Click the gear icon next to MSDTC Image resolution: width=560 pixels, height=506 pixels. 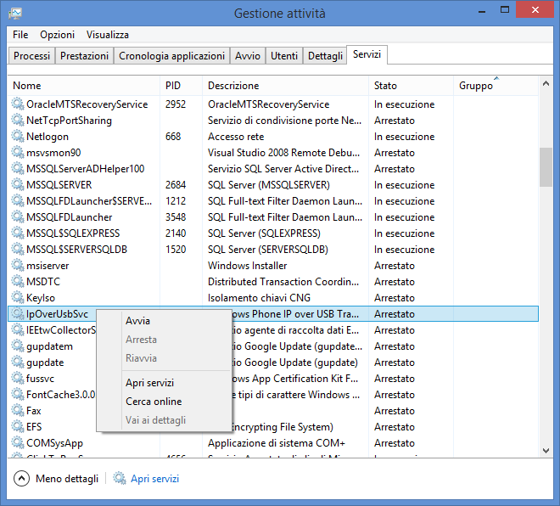[x=18, y=281]
